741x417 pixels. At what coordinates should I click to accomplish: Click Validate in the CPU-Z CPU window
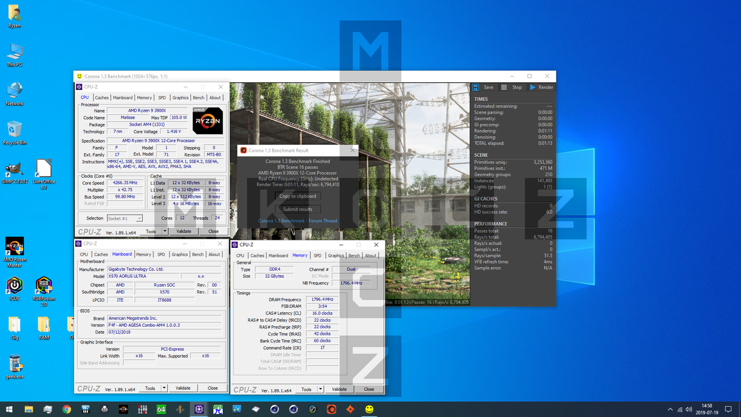(x=184, y=231)
